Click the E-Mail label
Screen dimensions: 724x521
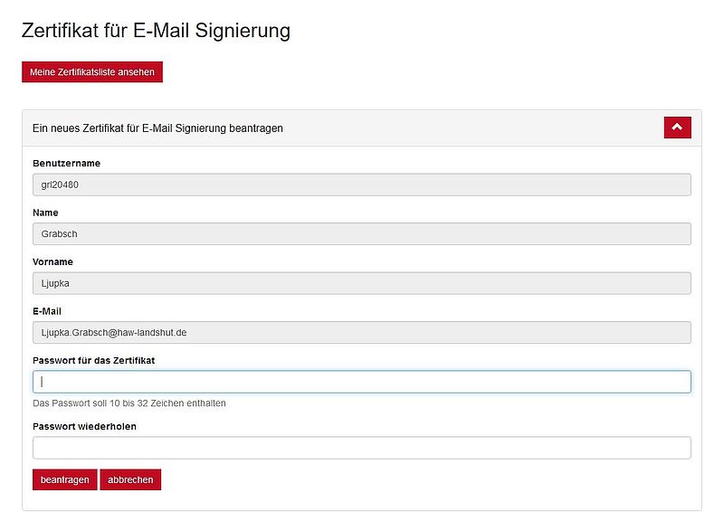[47, 311]
